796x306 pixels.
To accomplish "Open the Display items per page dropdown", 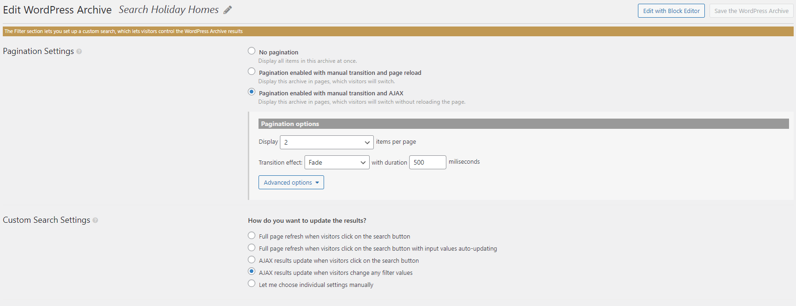I will pyautogui.click(x=327, y=142).
